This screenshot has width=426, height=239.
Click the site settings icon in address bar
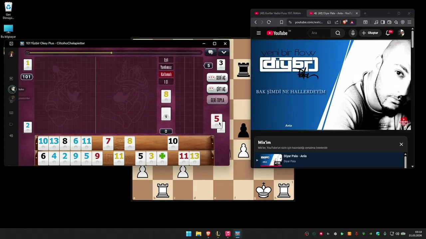click(290, 22)
